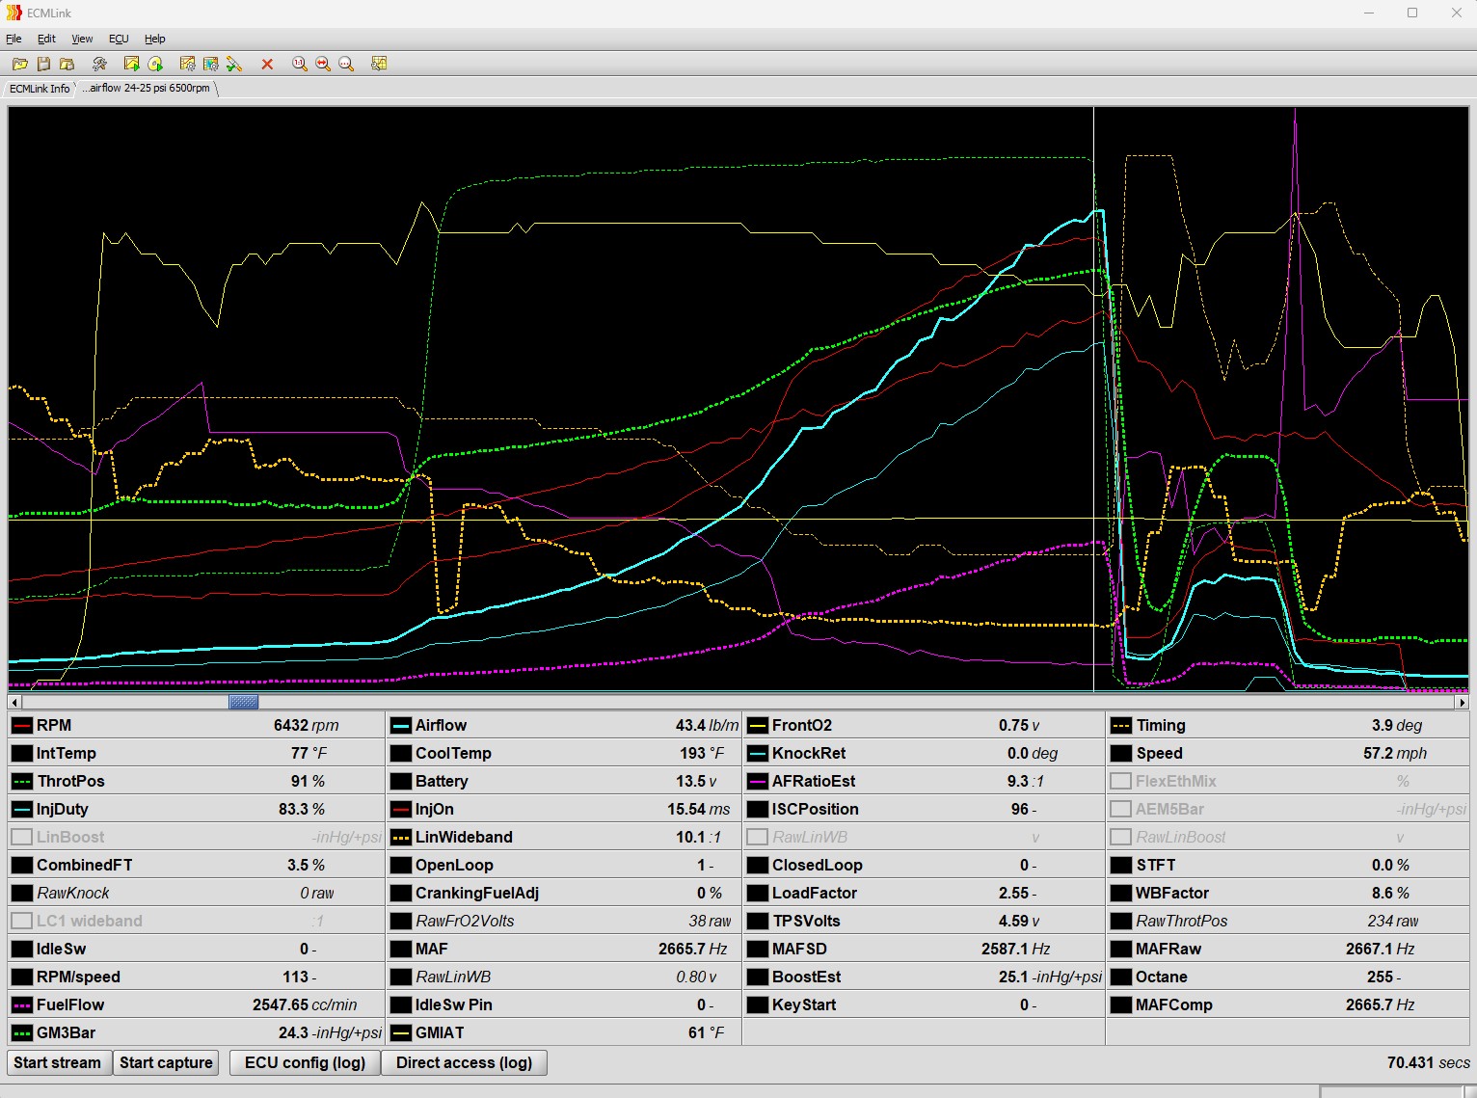Click the ECU config (log) button

[x=305, y=1062]
